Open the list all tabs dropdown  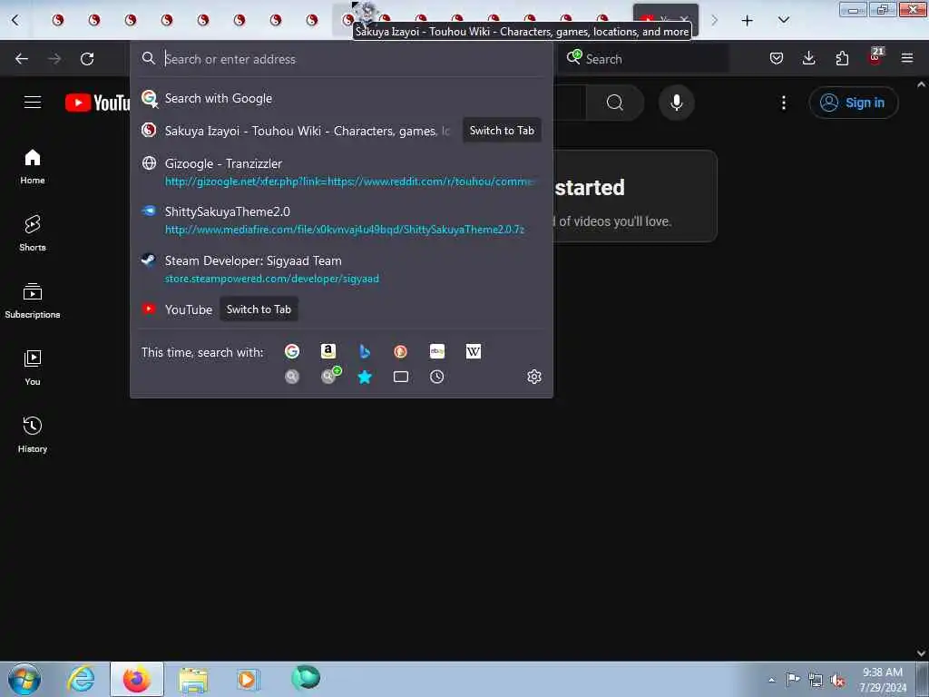[x=783, y=20]
